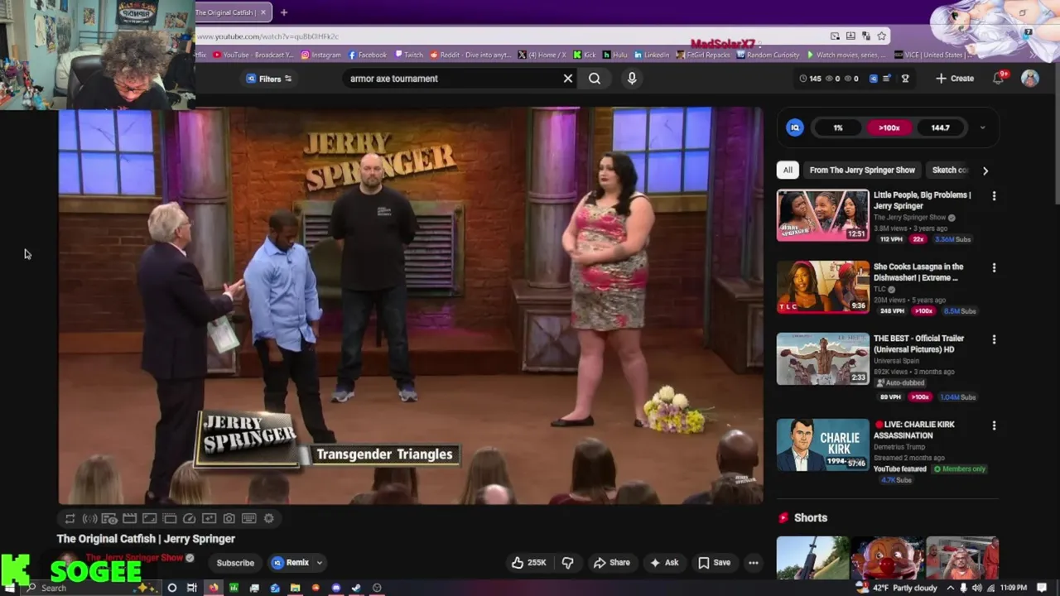Open Steam from the taskbar

tap(356, 588)
